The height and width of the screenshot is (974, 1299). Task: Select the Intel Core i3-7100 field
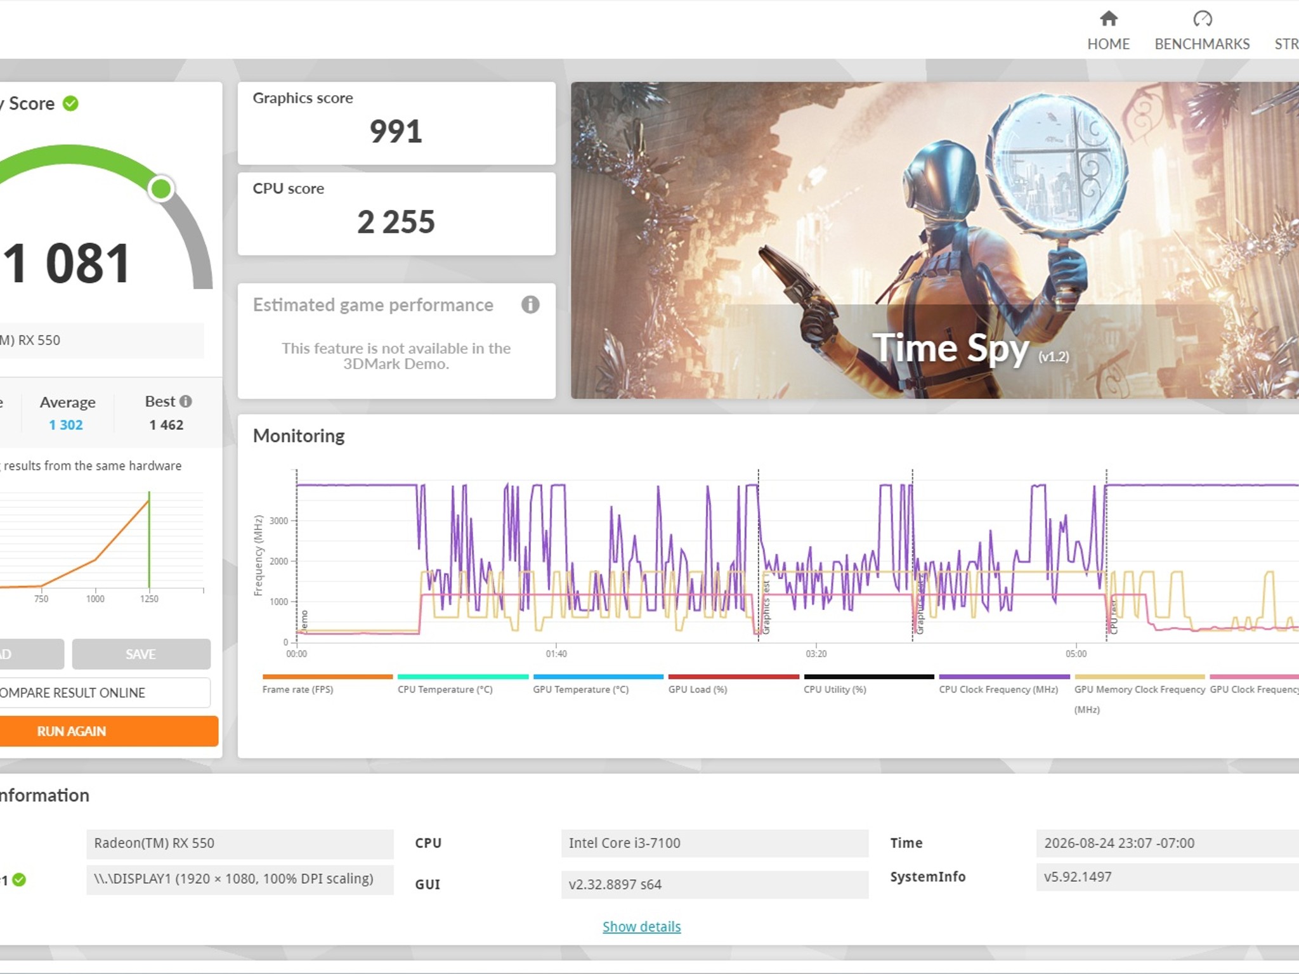[x=715, y=843]
